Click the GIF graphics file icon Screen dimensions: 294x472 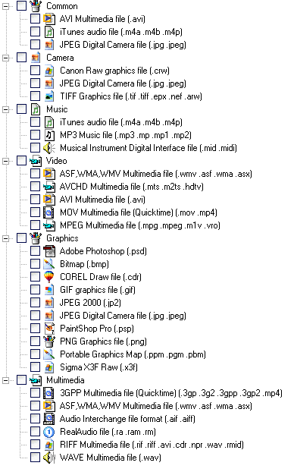point(49,290)
